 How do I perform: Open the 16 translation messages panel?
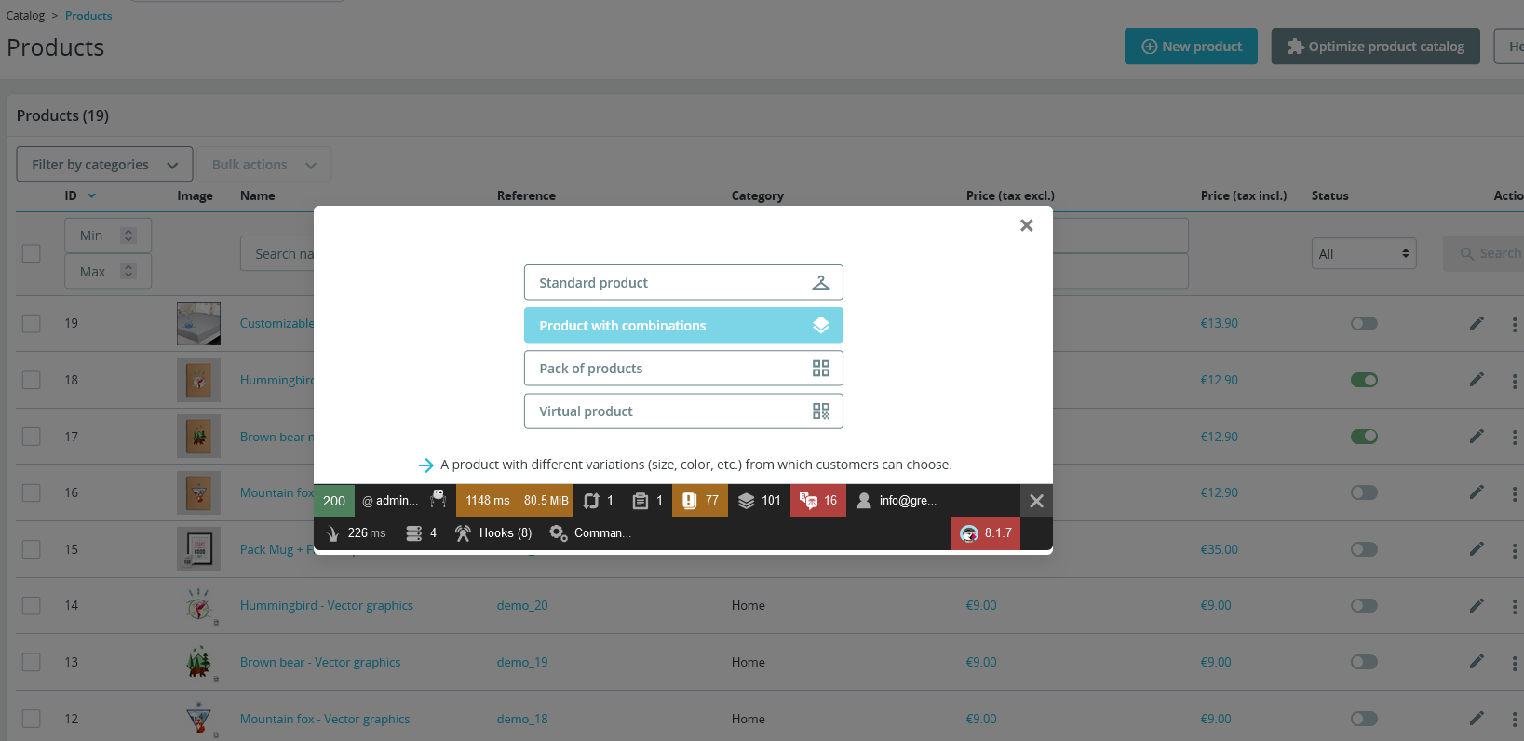(818, 501)
